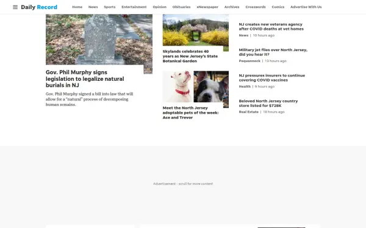Open the Sports section
366x228 pixels.
tap(110, 7)
